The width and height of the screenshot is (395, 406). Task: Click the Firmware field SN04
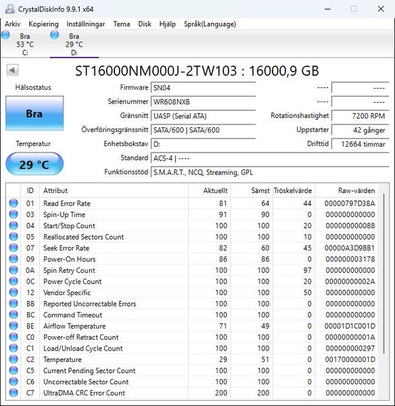point(203,88)
